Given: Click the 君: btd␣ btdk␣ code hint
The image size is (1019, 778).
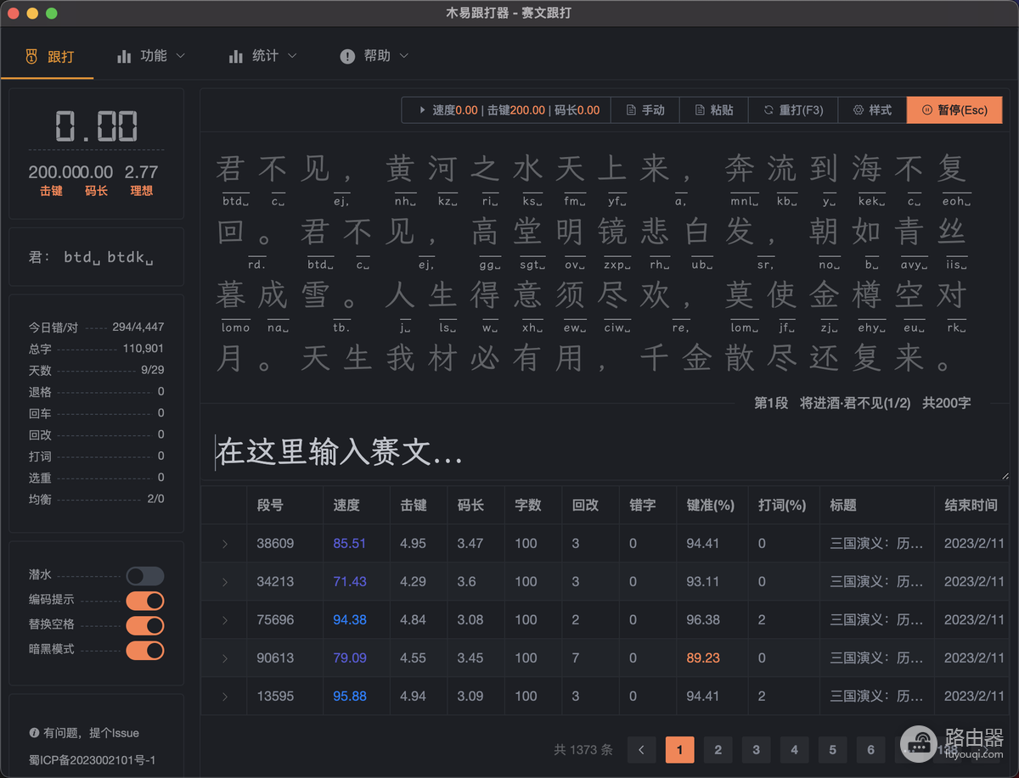Looking at the screenshot, I should (x=91, y=257).
